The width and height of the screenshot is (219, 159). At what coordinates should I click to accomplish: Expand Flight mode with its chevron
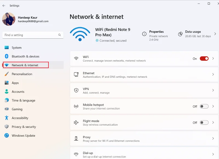click(213, 123)
